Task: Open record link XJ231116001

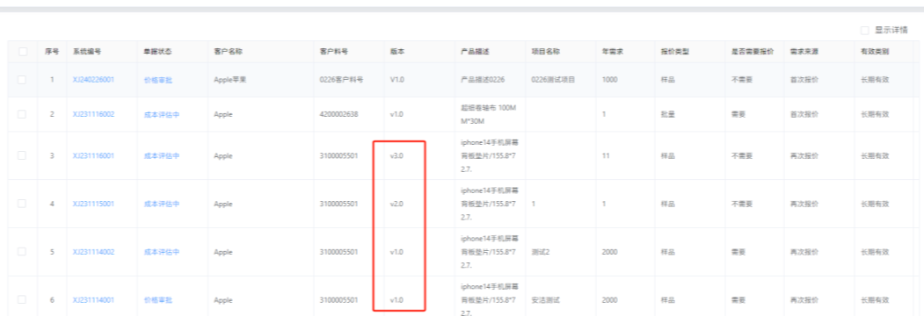Action: coord(94,156)
